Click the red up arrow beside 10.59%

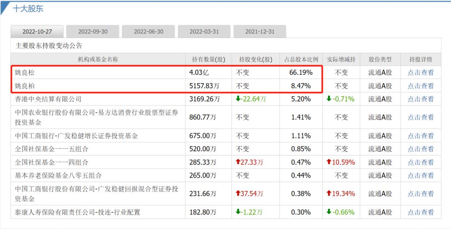329,162
